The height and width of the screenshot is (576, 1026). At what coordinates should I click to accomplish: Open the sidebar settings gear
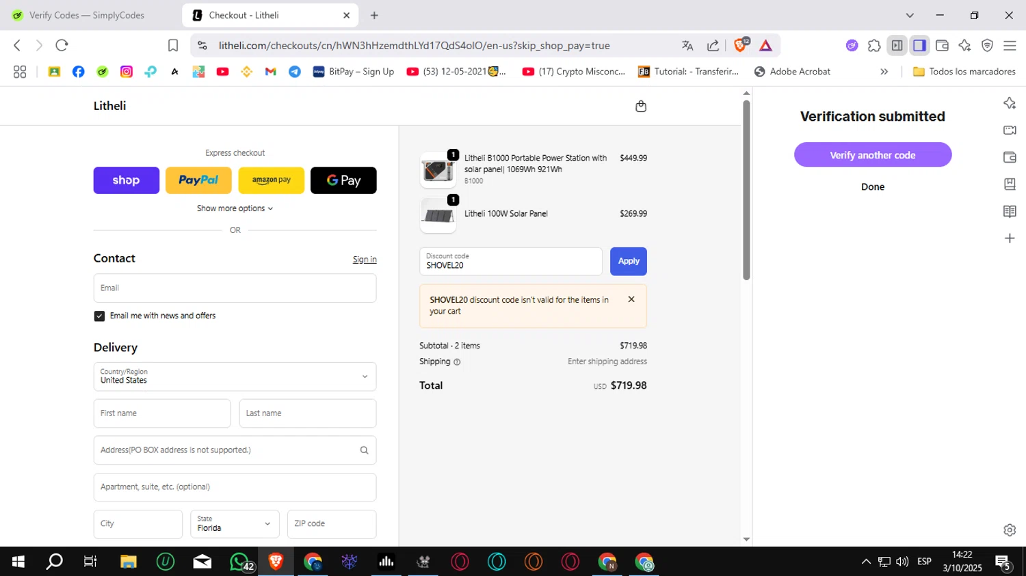click(1010, 530)
